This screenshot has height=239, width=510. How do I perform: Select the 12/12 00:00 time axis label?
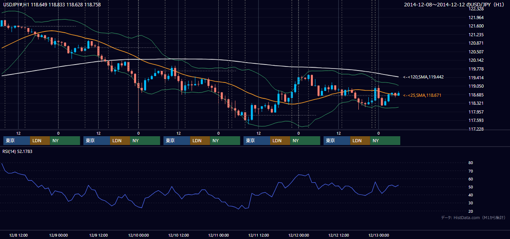click(x=298, y=235)
